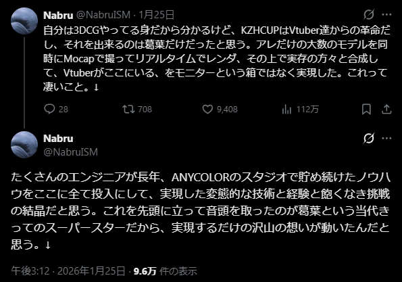This screenshot has width=402, height=282.
Task: Click the 9.6万 件の表示 view count
Action: [165, 271]
